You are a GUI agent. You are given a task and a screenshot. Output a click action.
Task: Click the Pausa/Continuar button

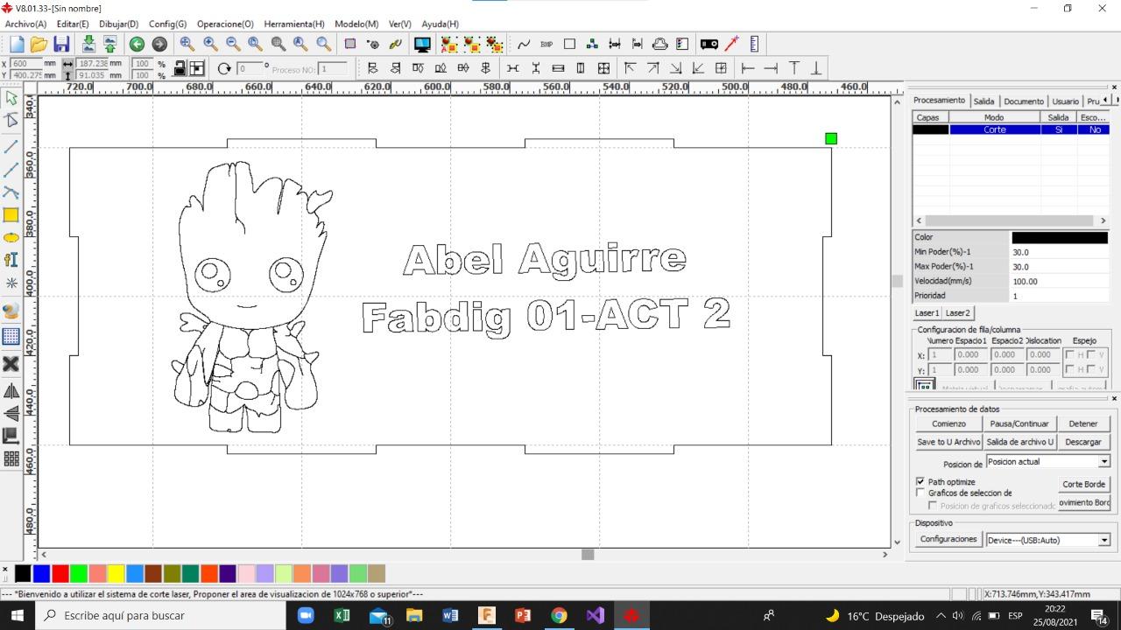click(1019, 423)
